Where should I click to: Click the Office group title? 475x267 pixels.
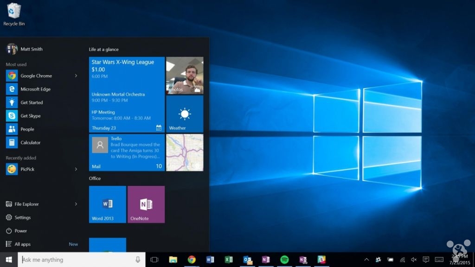[x=95, y=178]
